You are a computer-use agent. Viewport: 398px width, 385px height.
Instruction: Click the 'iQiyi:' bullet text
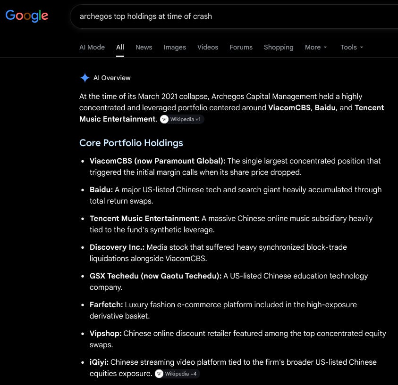tap(99, 362)
